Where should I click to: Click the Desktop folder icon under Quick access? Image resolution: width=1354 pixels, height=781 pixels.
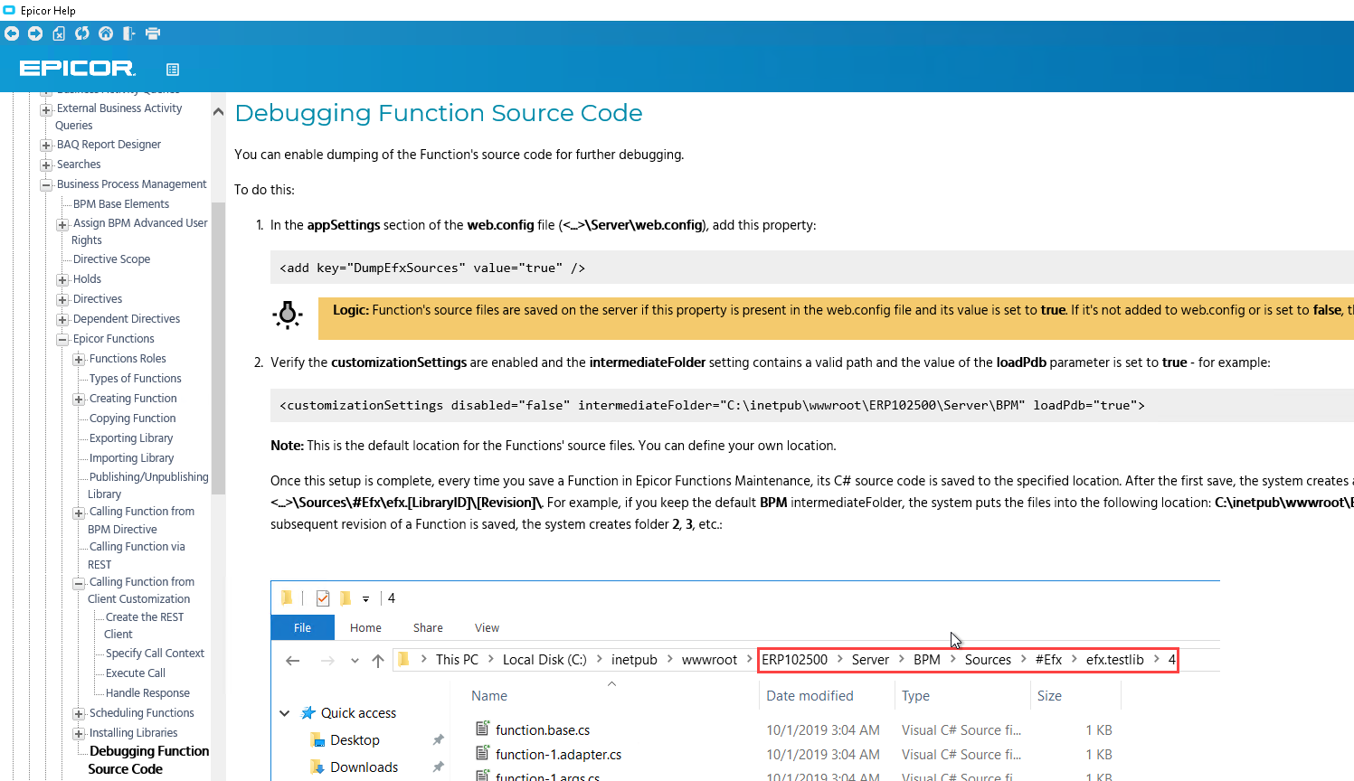pos(317,740)
